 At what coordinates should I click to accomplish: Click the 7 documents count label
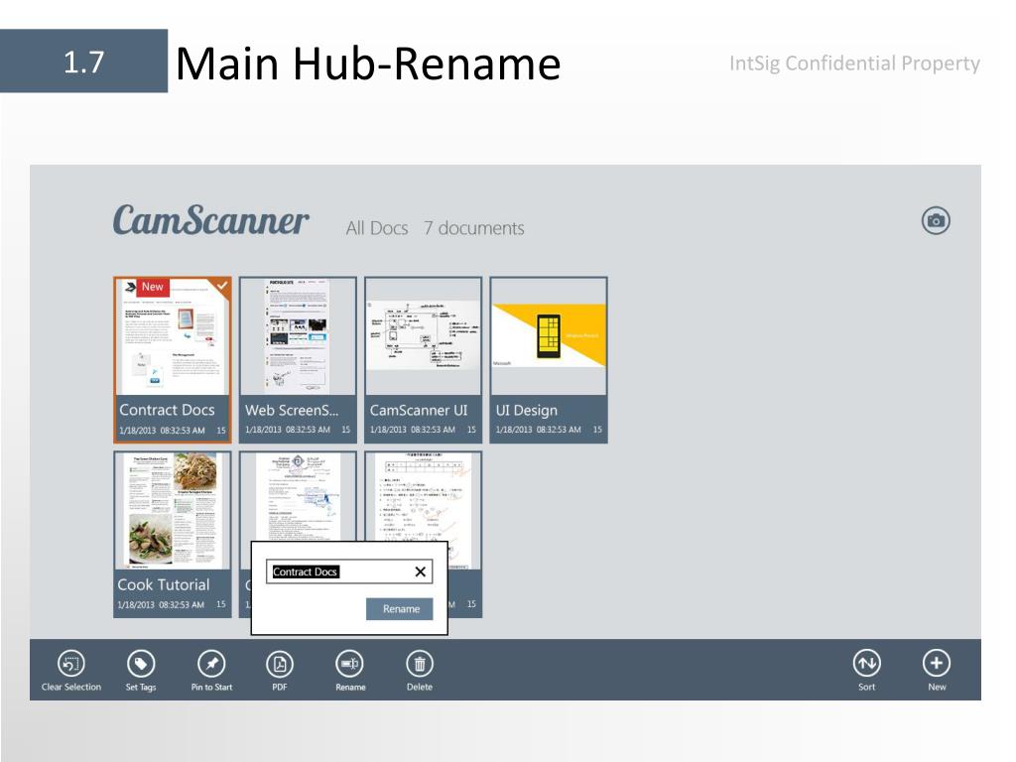tap(473, 228)
